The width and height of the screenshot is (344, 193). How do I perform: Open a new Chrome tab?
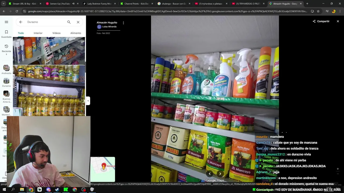(x=307, y=4)
